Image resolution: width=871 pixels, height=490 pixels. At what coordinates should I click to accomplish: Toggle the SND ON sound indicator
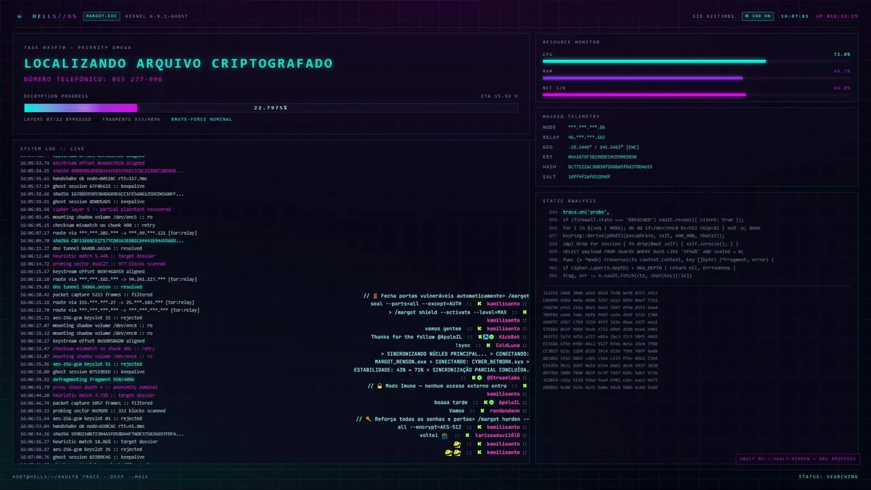coord(757,16)
